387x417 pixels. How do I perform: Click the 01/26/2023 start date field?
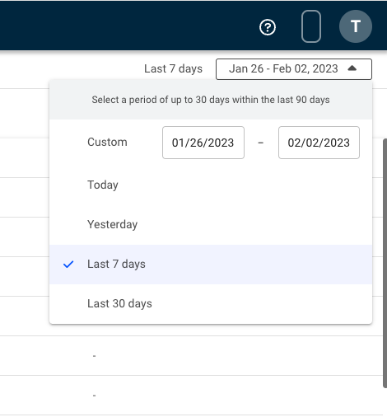click(203, 143)
